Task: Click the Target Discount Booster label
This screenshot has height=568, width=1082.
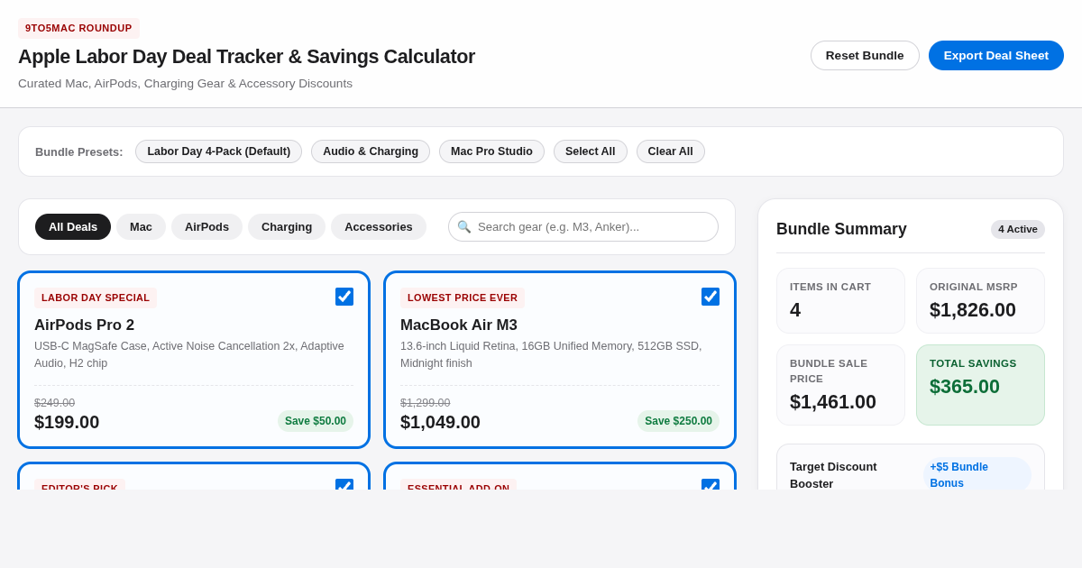Action: click(x=833, y=474)
